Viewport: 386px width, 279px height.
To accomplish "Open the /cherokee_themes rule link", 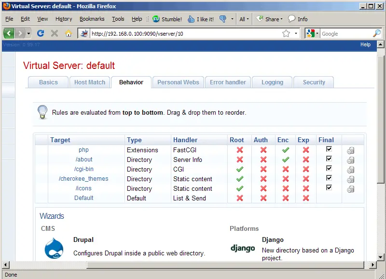I will [x=83, y=178].
